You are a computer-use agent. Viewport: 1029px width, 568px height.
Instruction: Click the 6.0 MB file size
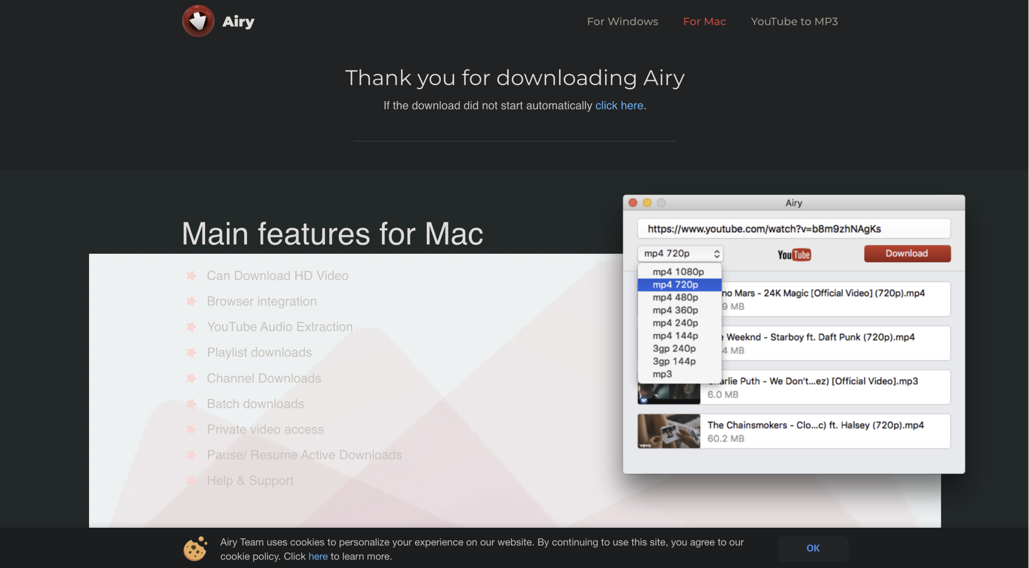(x=723, y=395)
